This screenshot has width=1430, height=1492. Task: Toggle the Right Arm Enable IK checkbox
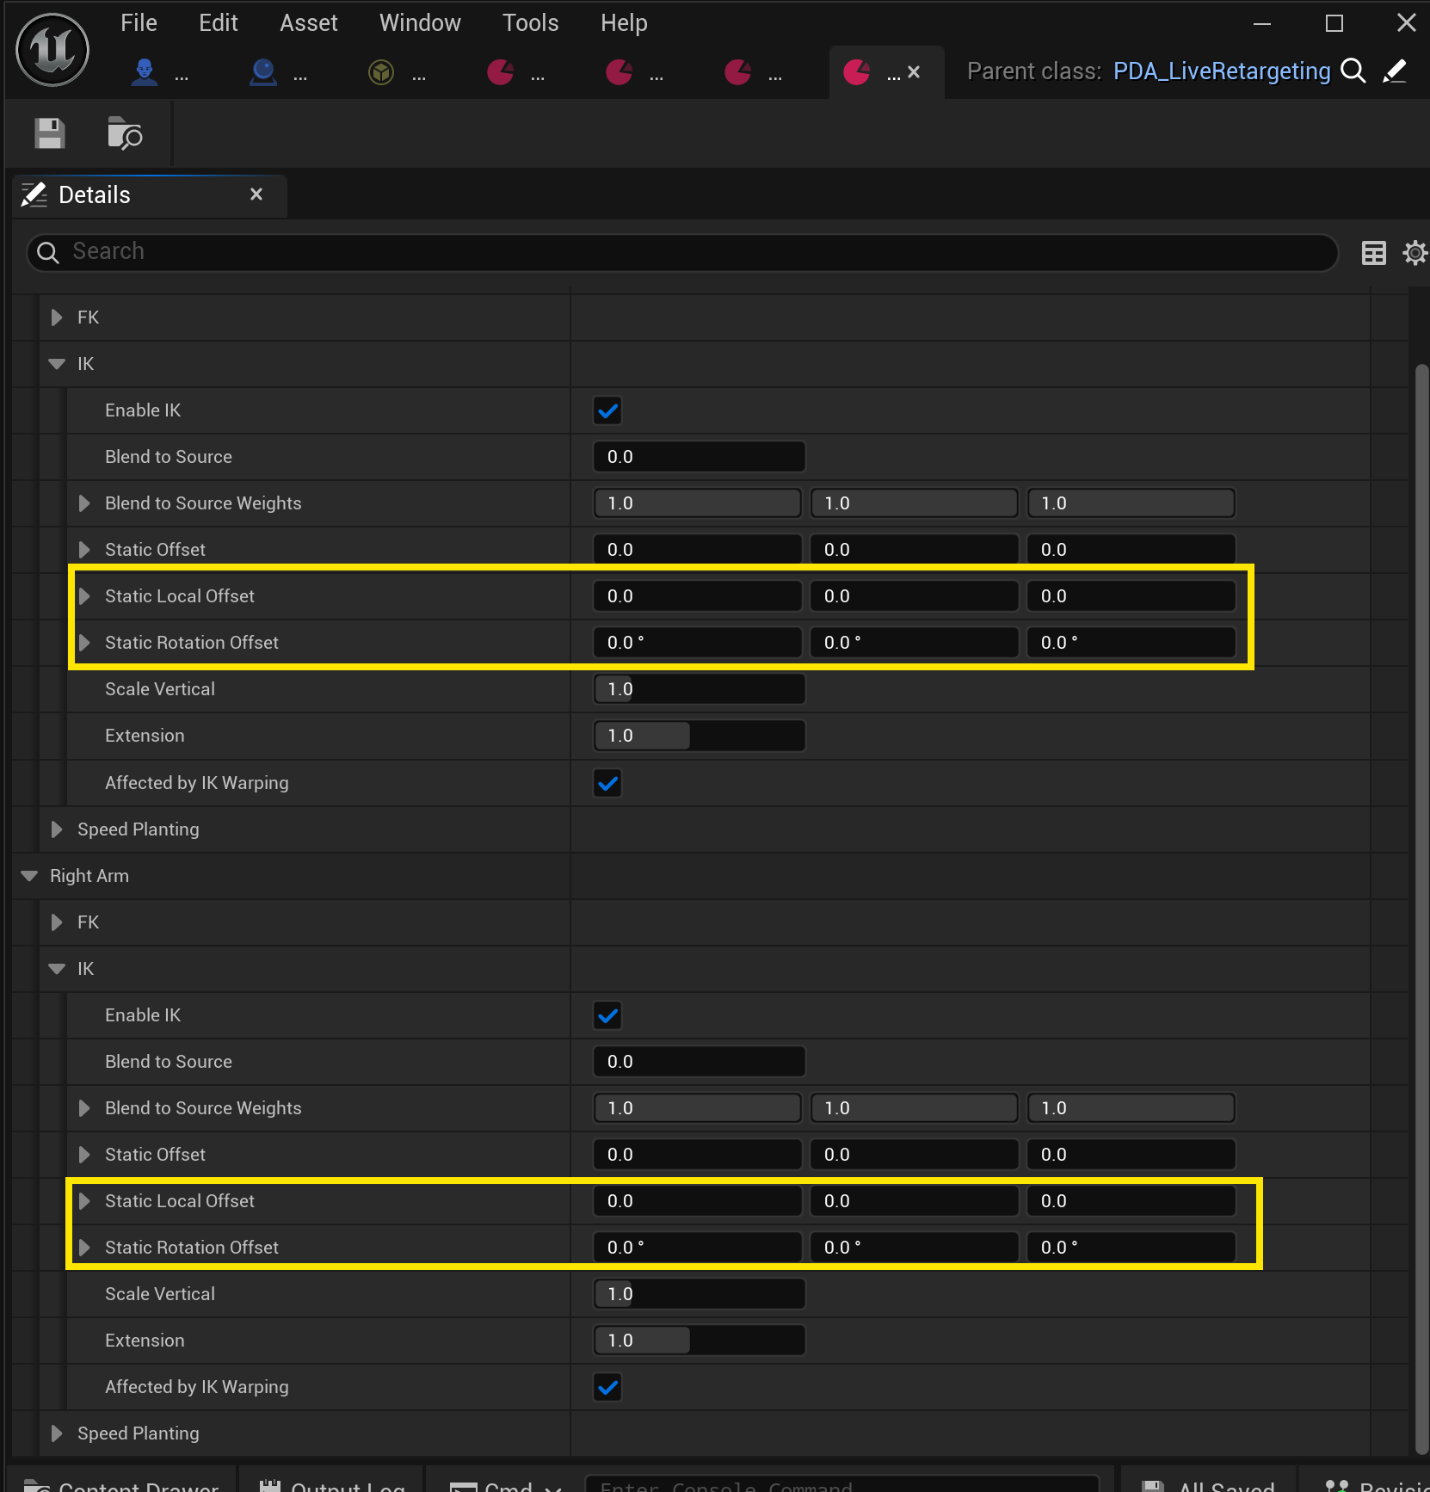pyautogui.click(x=607, y=1015)
